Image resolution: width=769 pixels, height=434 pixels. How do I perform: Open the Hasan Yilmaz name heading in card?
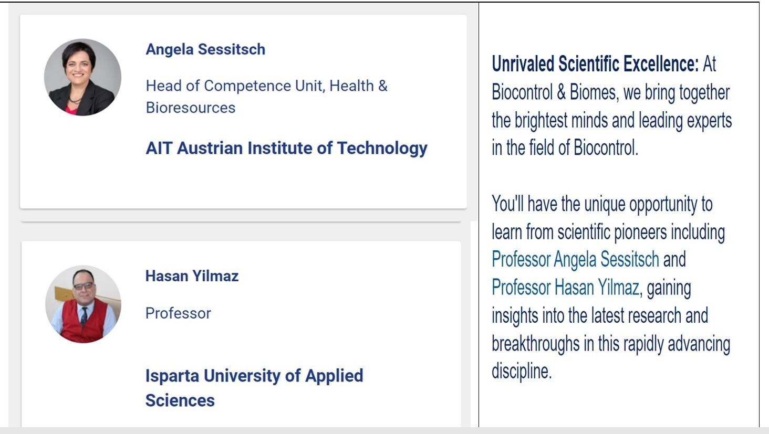192,276
